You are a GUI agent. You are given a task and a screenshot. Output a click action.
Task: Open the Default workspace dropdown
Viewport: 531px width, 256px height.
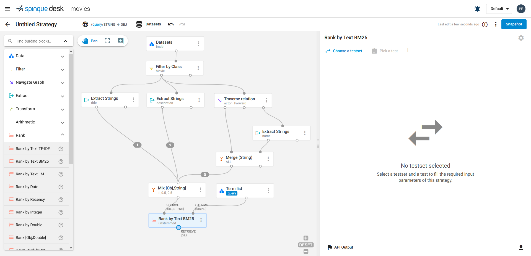(499, 9)
